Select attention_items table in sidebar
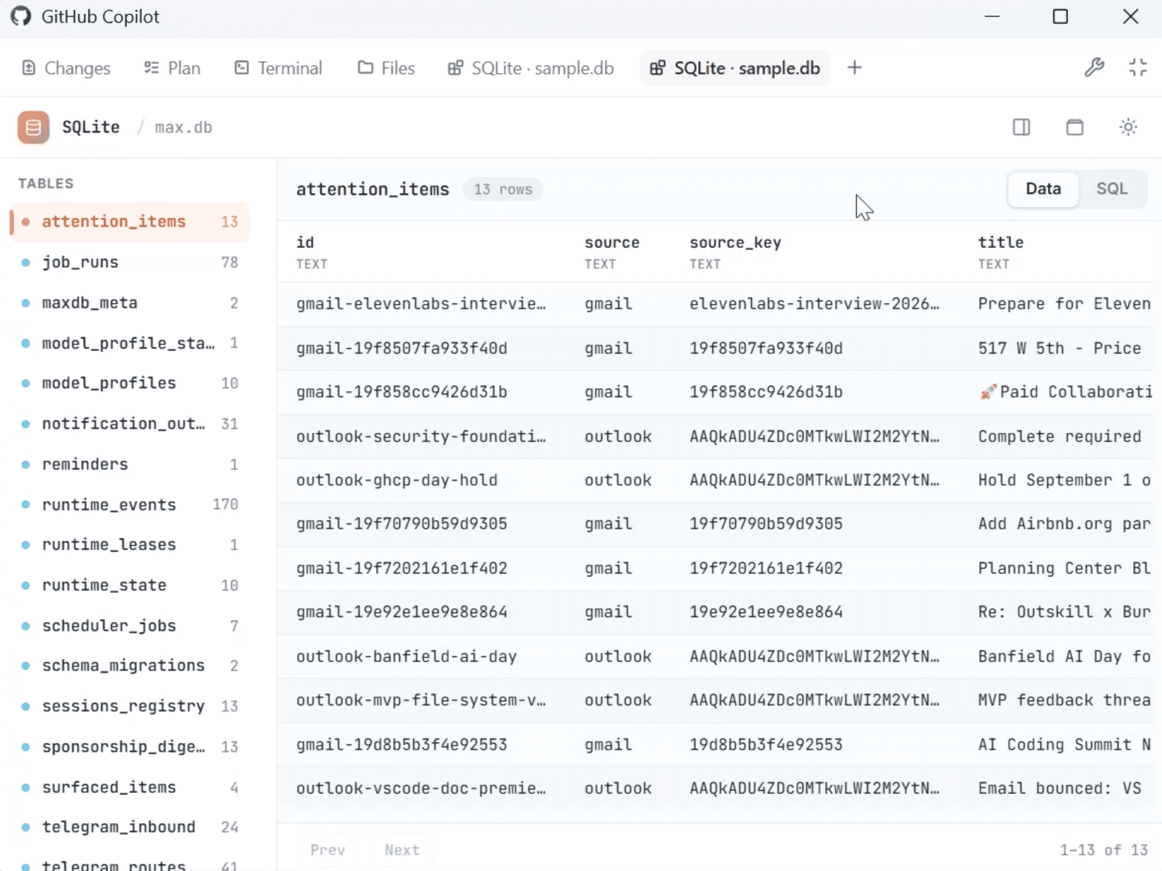 (x=130, y=221)
